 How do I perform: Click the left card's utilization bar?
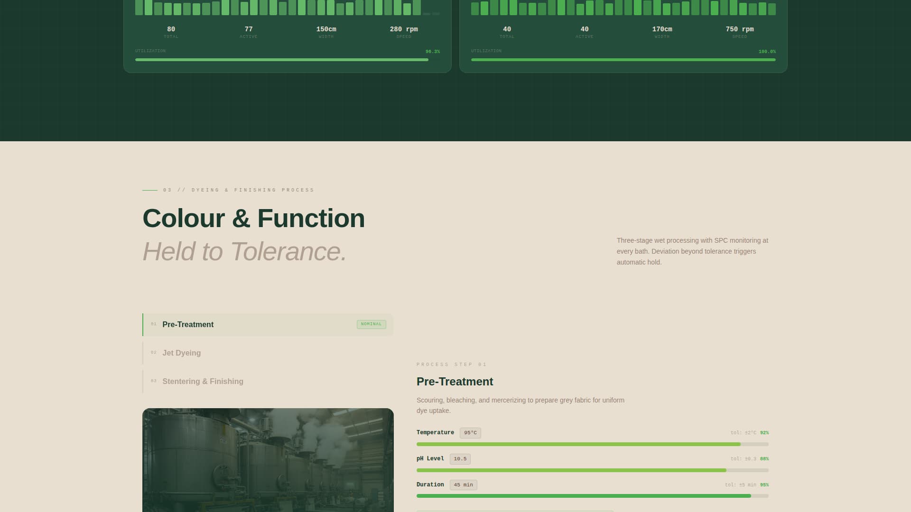[x=282, y=60]
